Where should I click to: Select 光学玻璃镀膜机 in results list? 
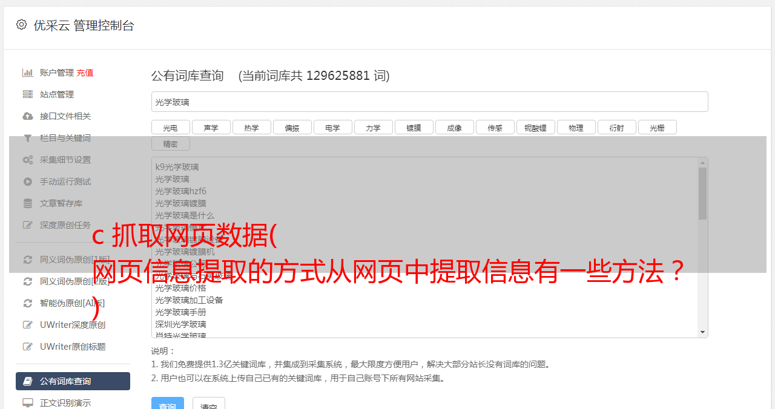(x=185, y=252)
